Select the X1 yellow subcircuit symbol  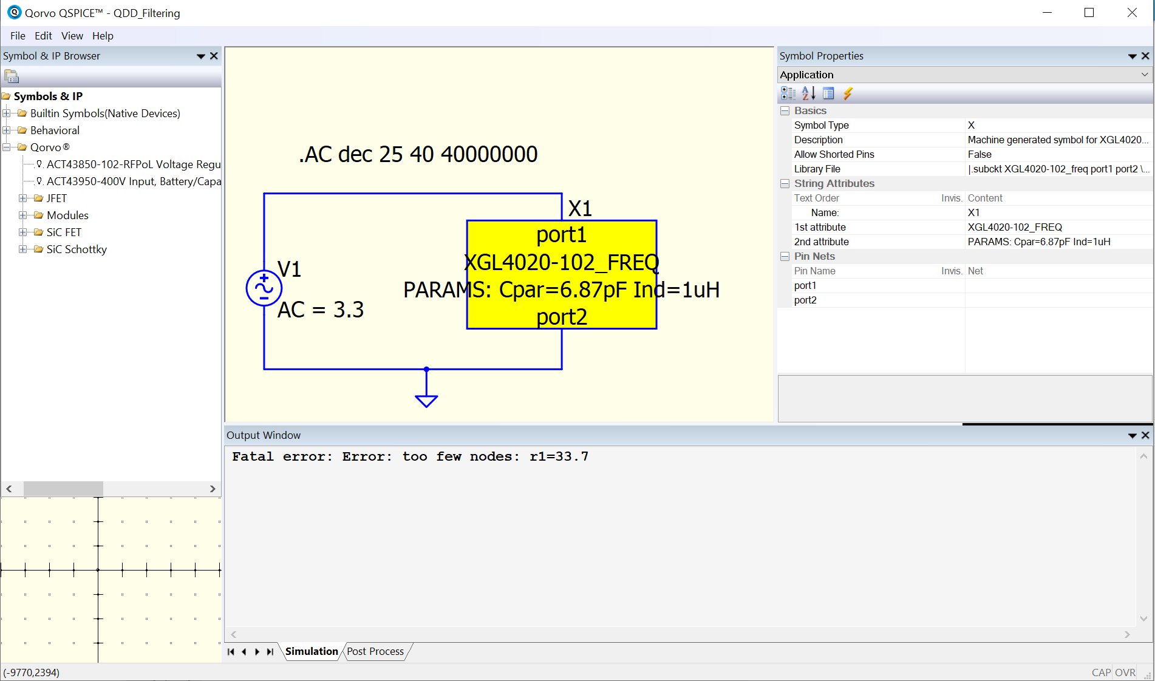(x=562, y=274)
